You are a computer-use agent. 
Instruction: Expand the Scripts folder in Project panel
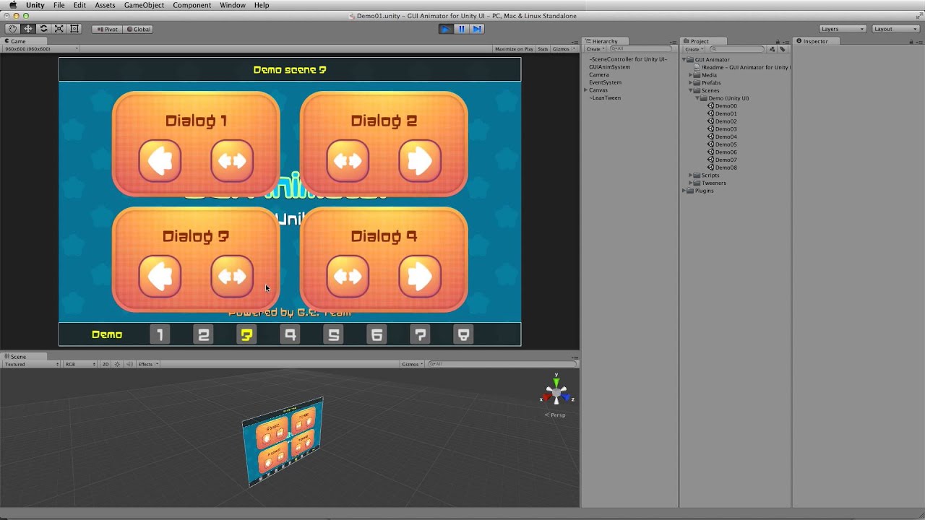[x=691, y=175]
